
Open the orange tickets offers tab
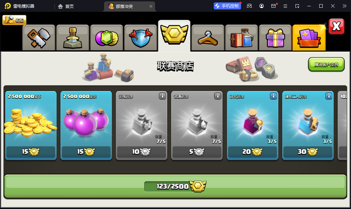tap(309, 38)
